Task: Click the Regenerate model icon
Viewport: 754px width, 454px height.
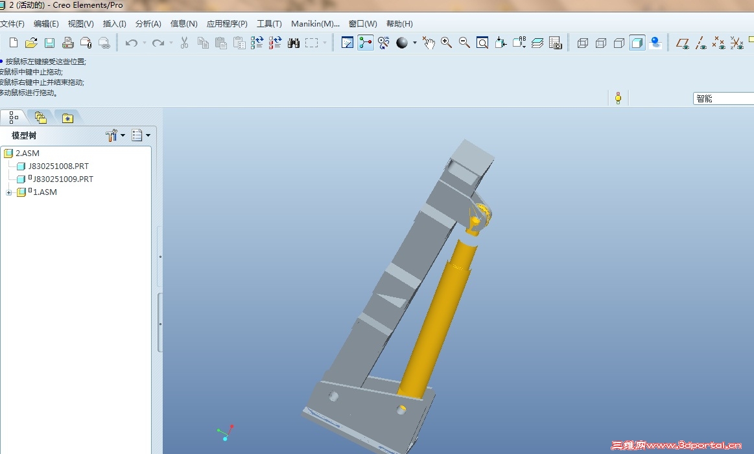Action: [257, 43]
